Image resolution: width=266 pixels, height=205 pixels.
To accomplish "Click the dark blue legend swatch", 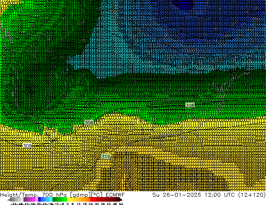I will click(39, 200).
